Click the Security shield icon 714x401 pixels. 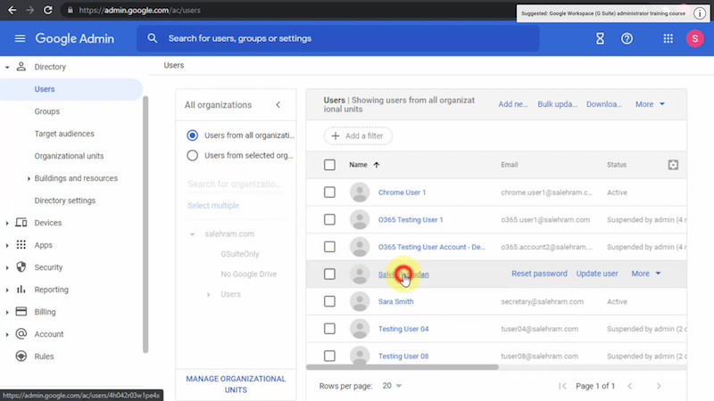tap(21, 266)
